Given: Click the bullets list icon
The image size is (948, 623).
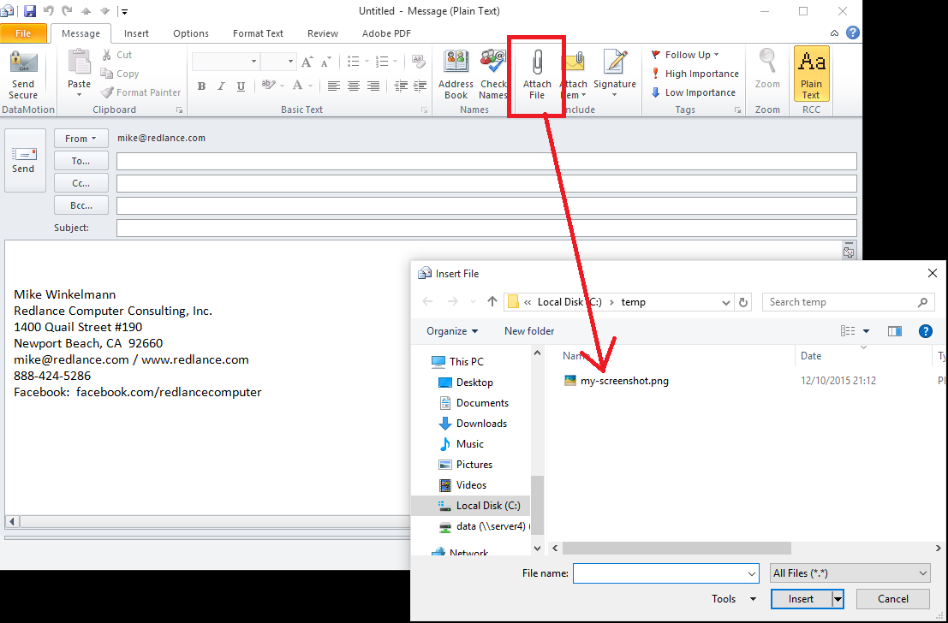Looking at the screenshot, I should pos(354,61).
